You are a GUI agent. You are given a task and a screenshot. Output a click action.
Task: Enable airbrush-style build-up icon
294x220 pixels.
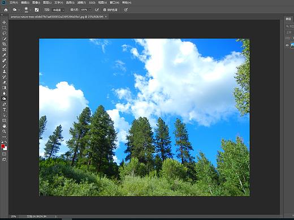[97, 10]
